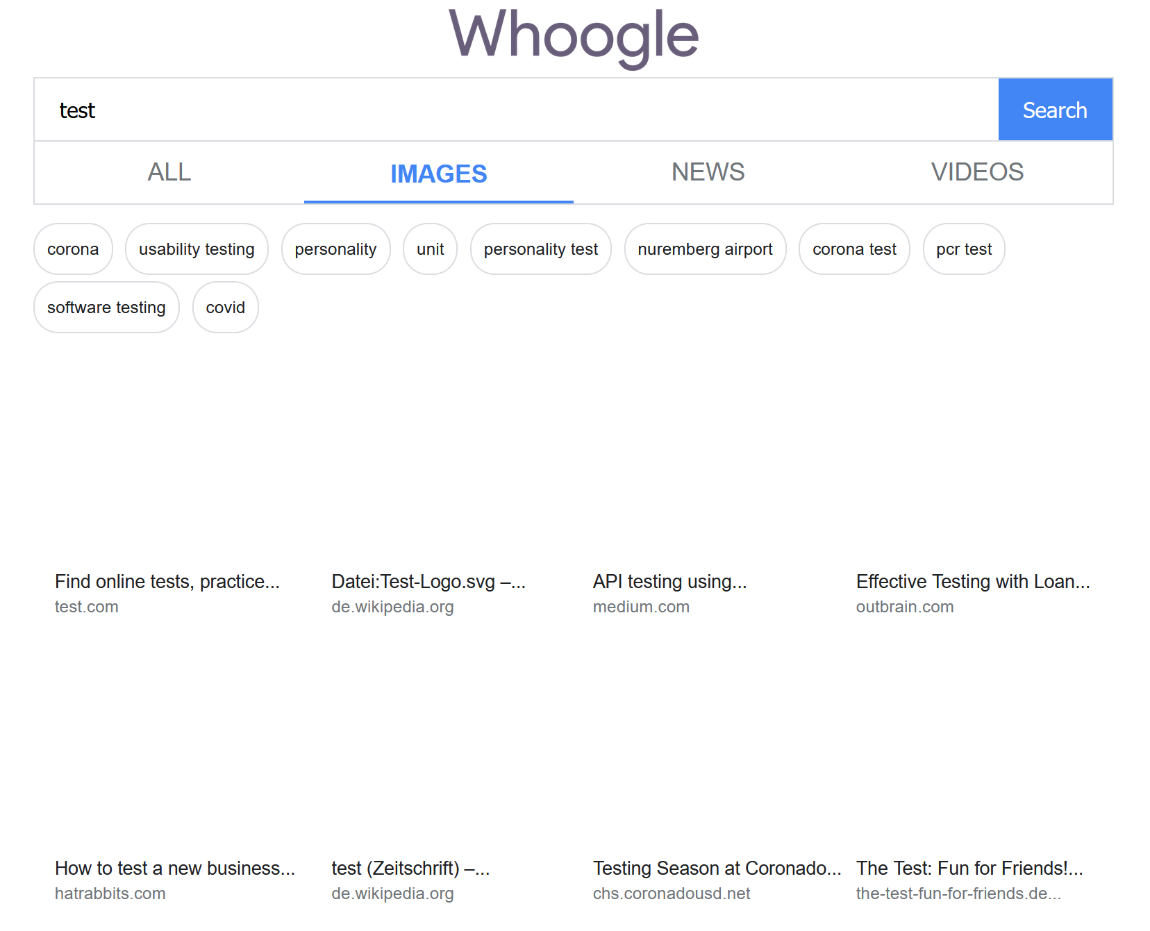
Task: Click the outbrain.com source link
Action: coord(905,607)
